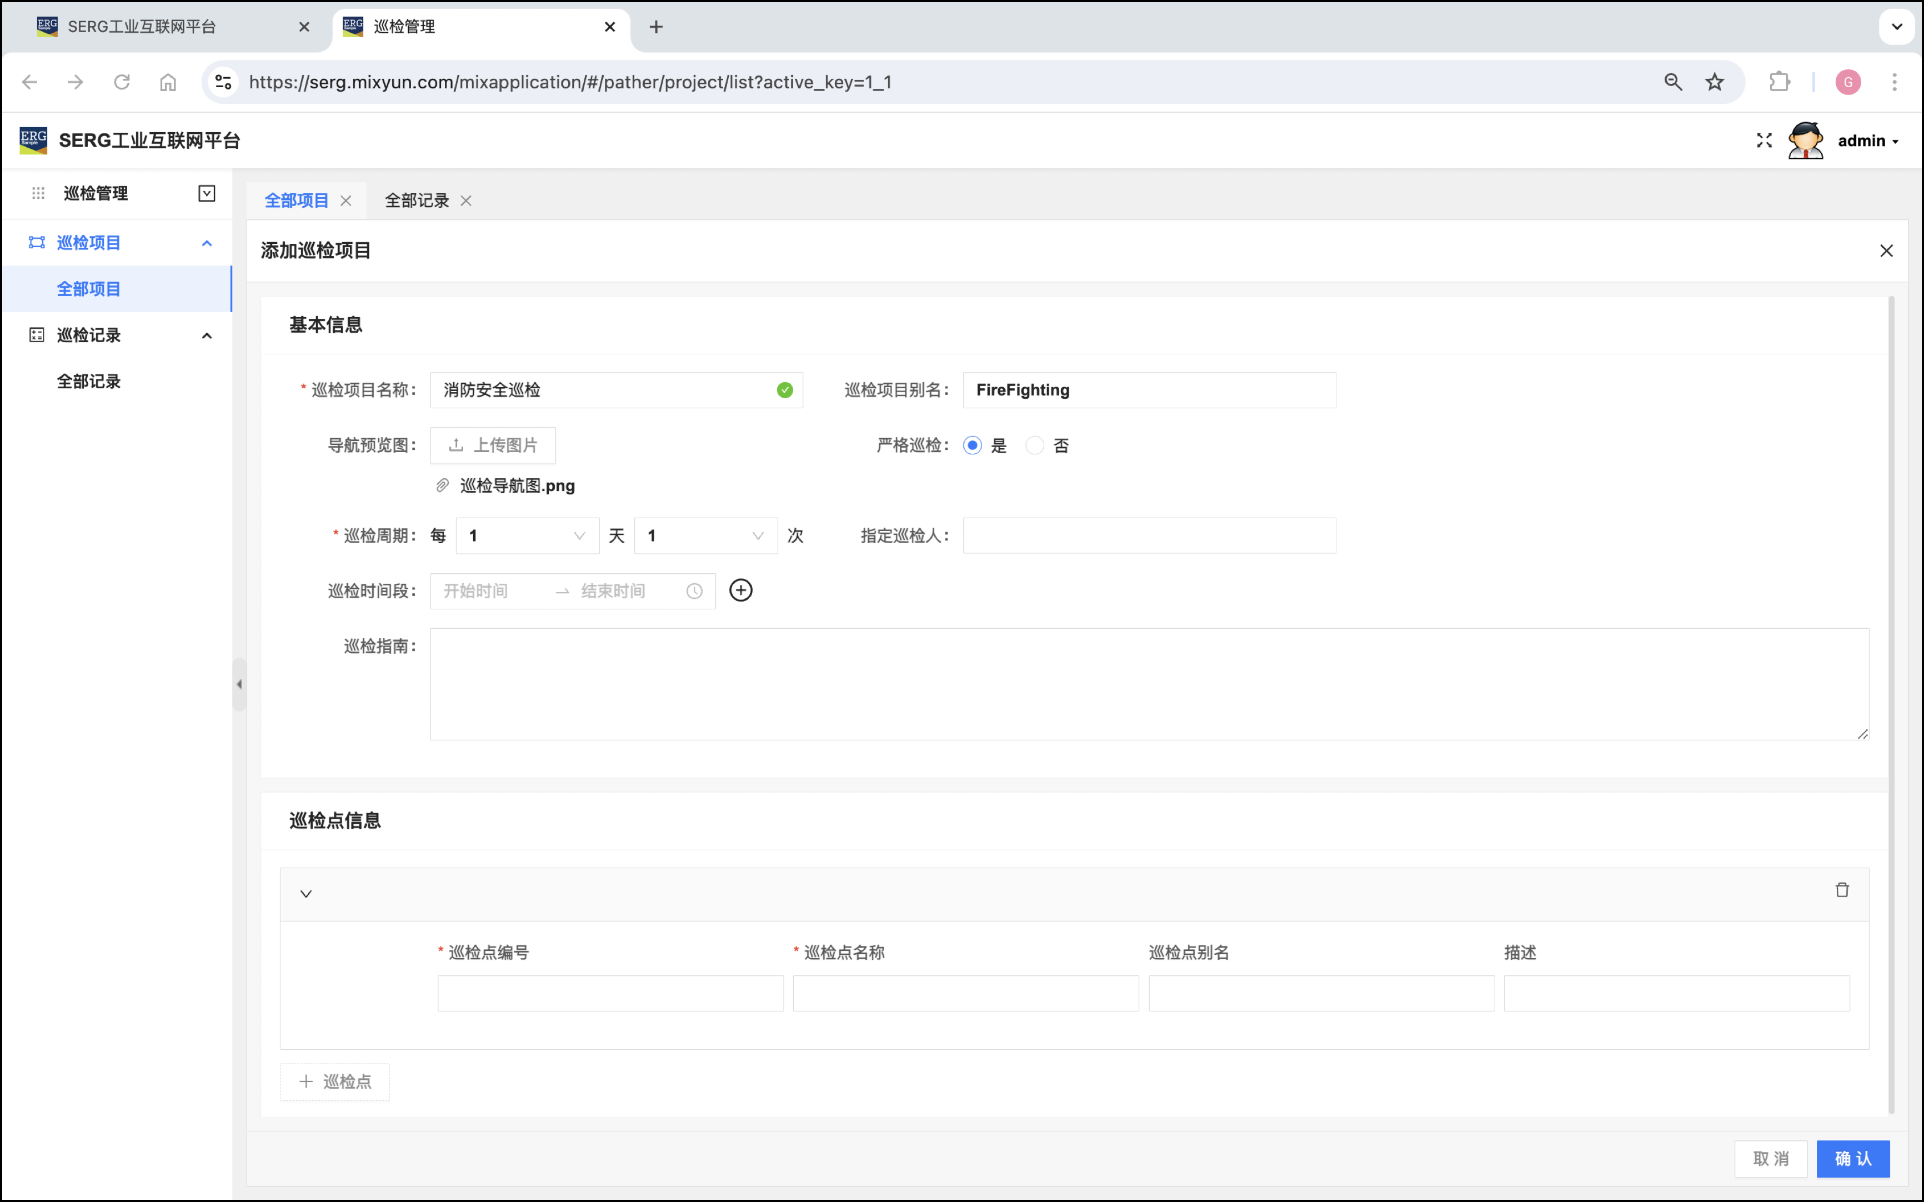Click the add time range plus icon
1924x1202 pixels.
(741, 590)
